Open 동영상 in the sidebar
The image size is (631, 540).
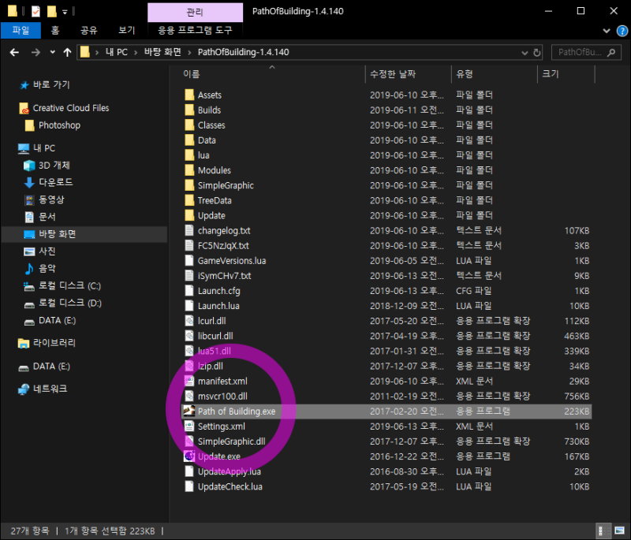coord(51,199)
